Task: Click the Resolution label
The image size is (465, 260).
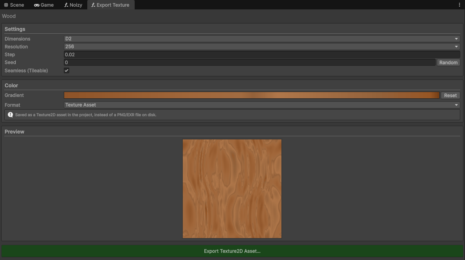Action: coord(16,47)
